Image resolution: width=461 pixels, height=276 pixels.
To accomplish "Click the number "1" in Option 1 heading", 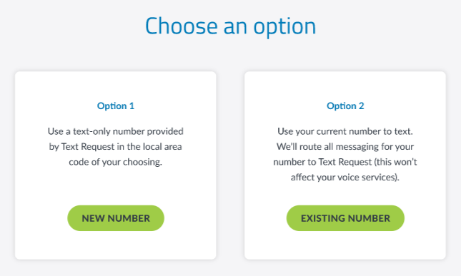I will (x=132, y=106).
